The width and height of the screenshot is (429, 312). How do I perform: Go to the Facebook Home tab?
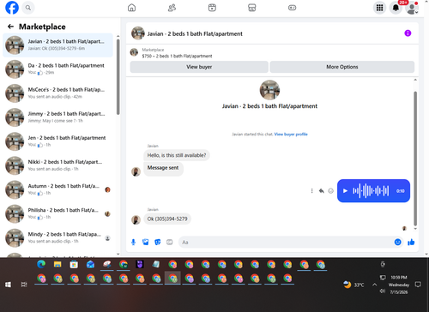tap(131, 8)
